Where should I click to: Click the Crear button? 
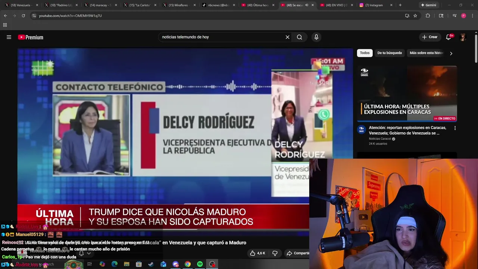pos(430,37)
